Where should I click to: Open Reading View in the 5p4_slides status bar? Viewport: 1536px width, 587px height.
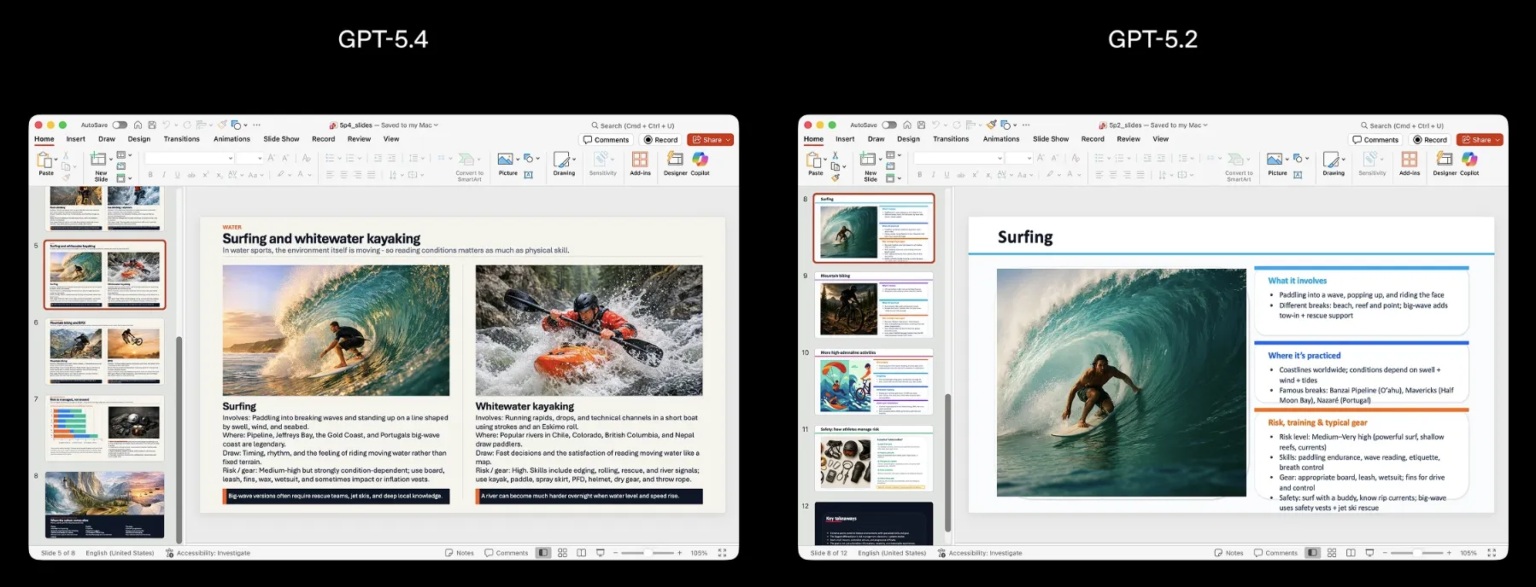[581, 553]
